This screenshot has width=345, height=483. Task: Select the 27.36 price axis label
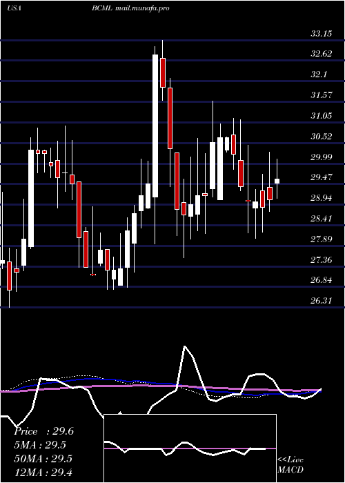tap(322, 260)
